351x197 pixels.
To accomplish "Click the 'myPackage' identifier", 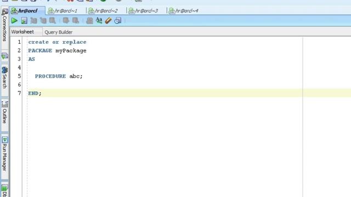I will coord(71,51).
